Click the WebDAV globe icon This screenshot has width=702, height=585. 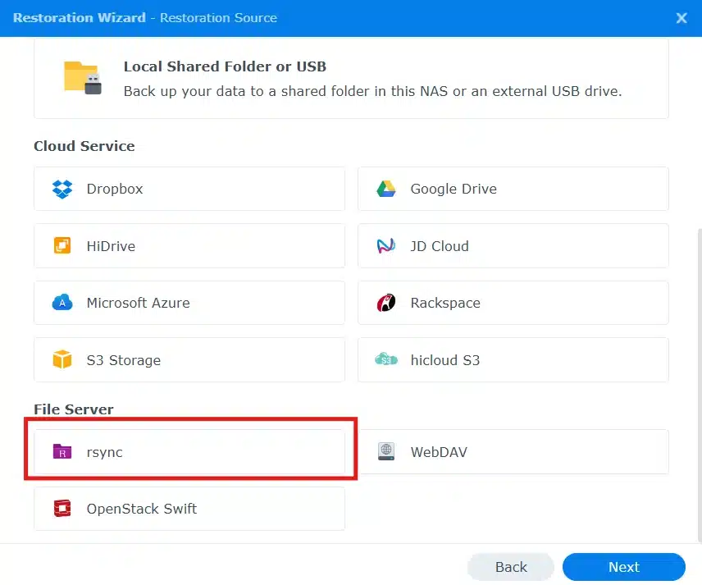pyautogui.click(x=386, y=451)
